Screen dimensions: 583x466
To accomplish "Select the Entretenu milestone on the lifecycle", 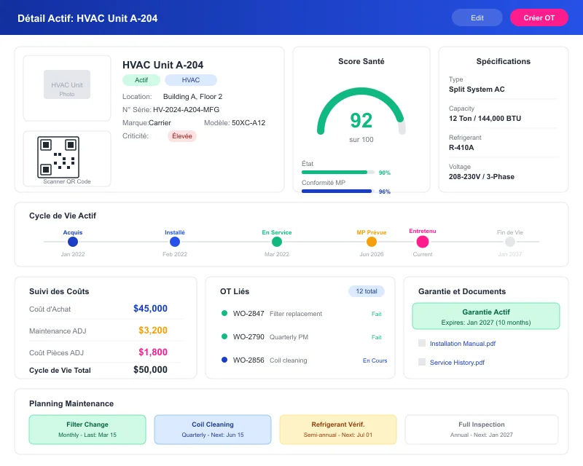I will [x=423, y=240].
